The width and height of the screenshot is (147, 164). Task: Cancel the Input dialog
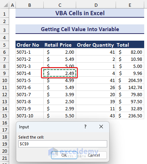[94, 155]
